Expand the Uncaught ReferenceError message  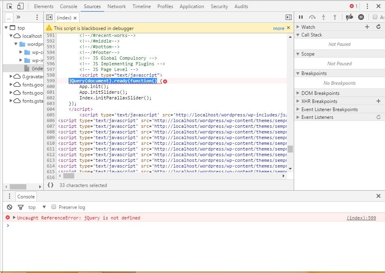(x=14, y=217)
